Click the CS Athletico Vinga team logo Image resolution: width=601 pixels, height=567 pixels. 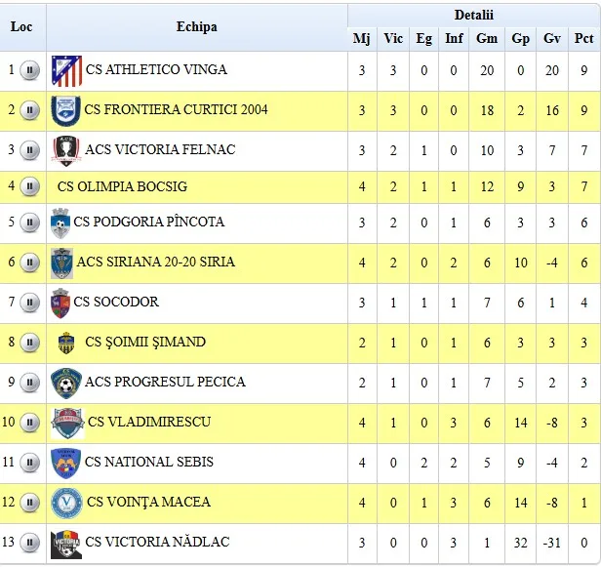click(66, 71)
